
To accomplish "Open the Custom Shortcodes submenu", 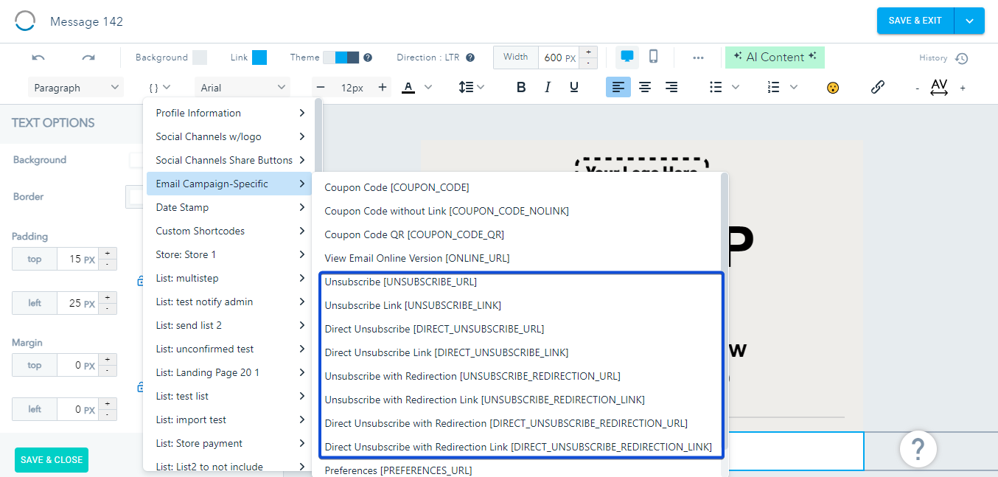I will pyautogui.click(x=229, y=231).
